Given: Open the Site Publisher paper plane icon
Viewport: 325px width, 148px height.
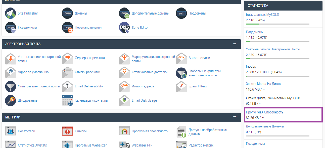Looking at the screenshot, I should coord(10,13).
